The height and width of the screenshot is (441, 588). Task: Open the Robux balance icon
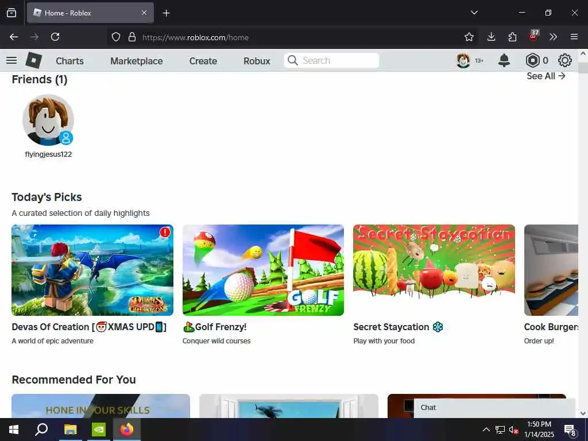pos(532,60)
